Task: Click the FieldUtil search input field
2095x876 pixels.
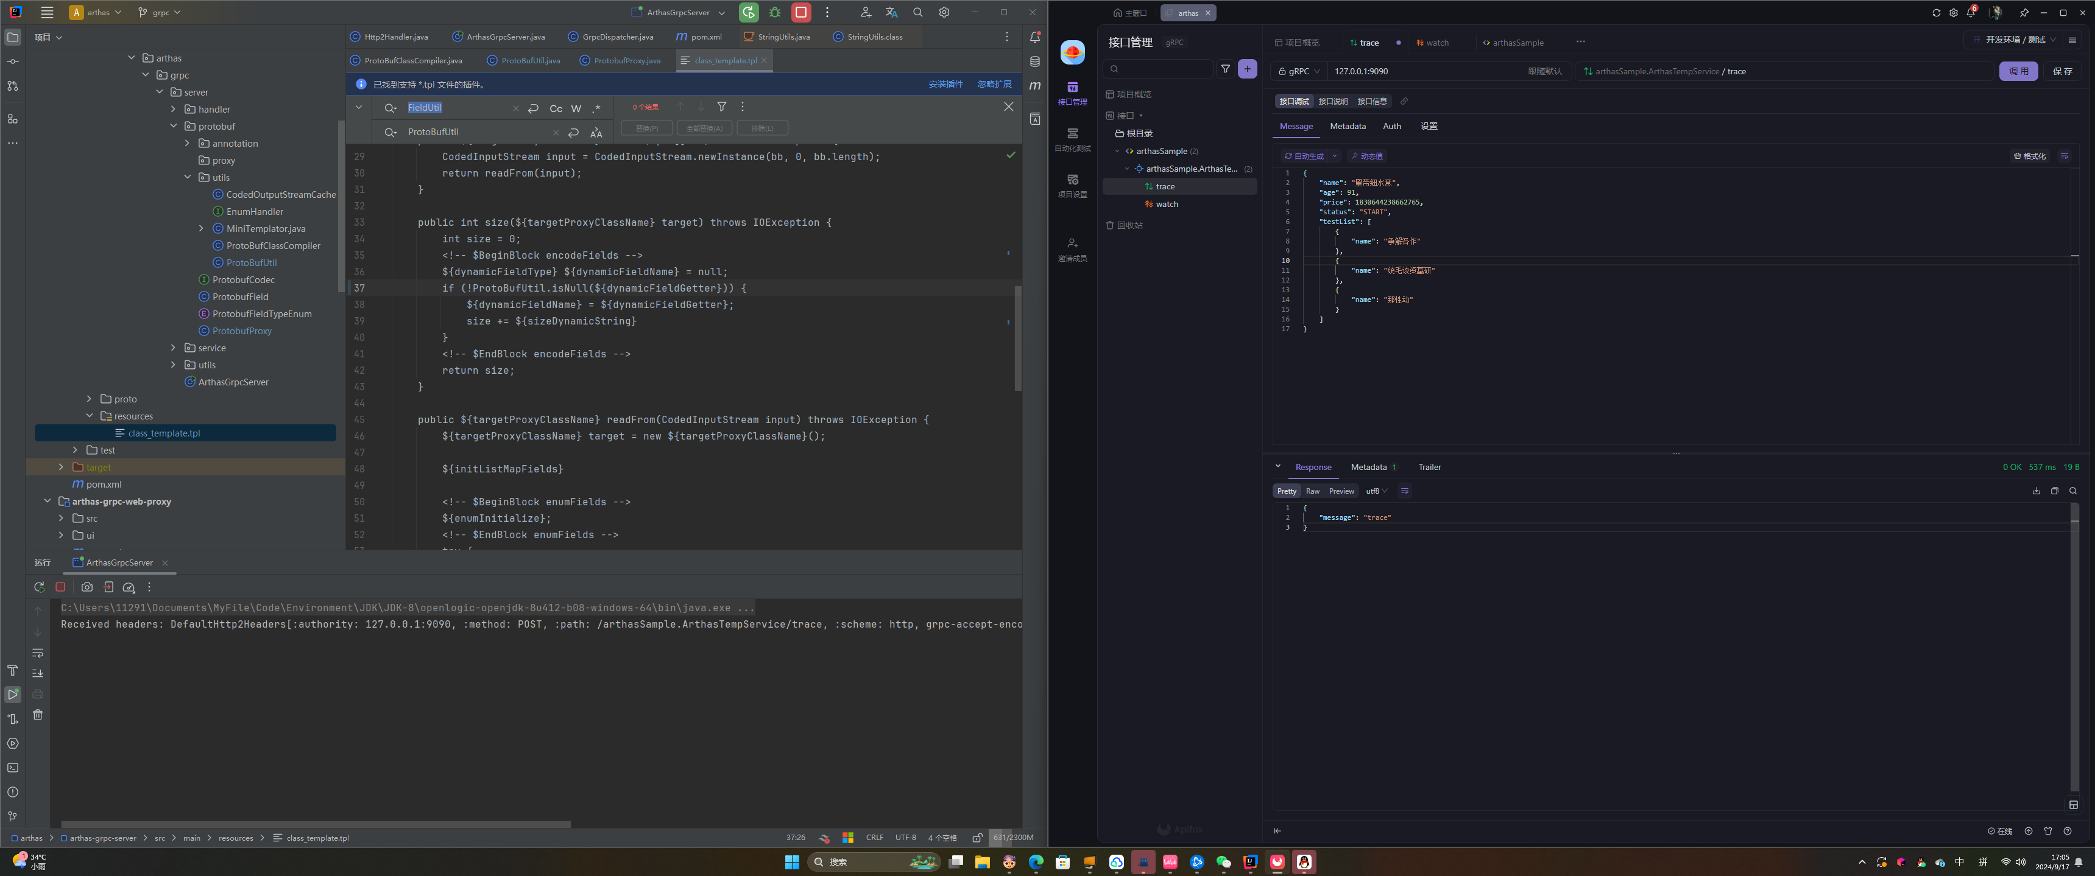Action: coord(458,107)
